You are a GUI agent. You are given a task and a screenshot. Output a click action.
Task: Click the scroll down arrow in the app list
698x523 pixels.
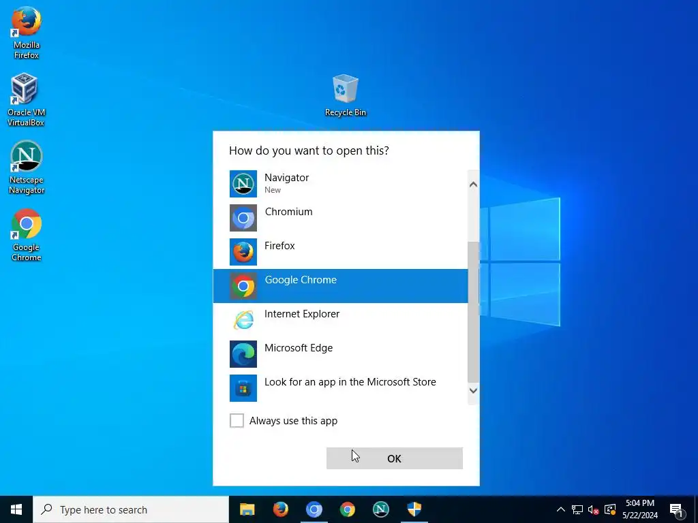(x=474, y=390)
